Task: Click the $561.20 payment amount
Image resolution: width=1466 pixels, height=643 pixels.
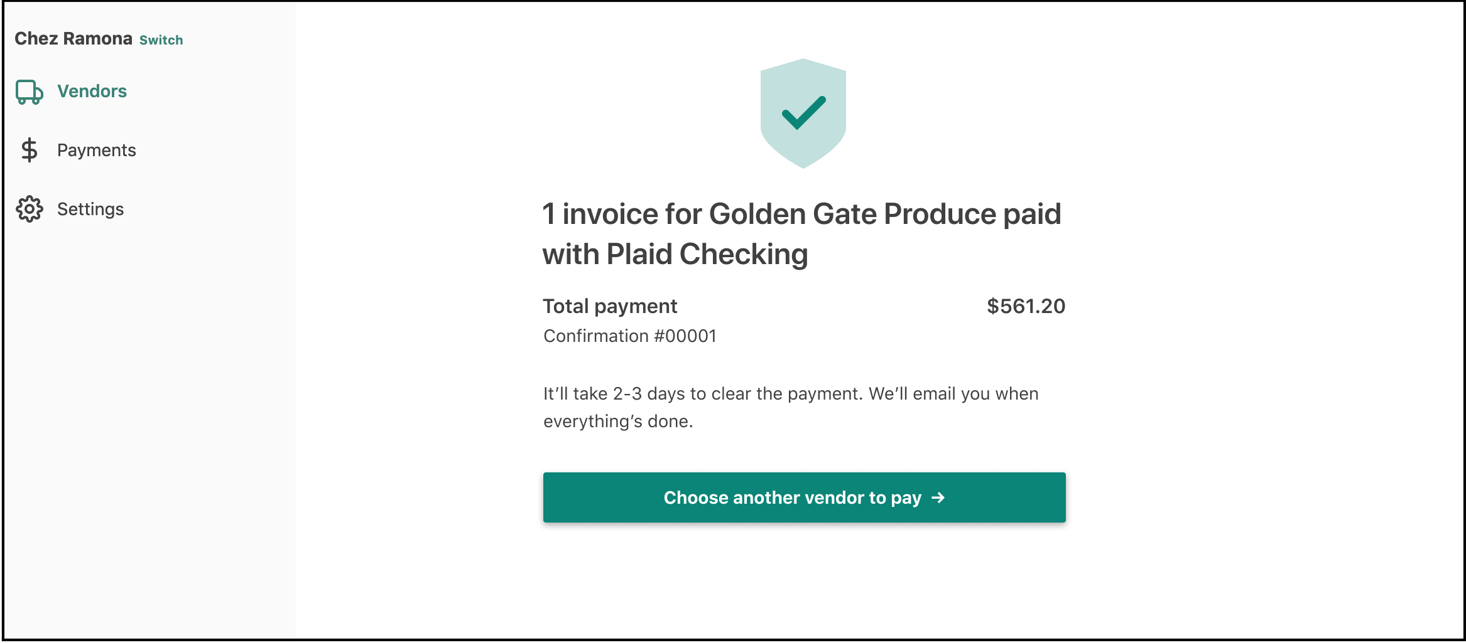Action: (x=1026, y=306)
